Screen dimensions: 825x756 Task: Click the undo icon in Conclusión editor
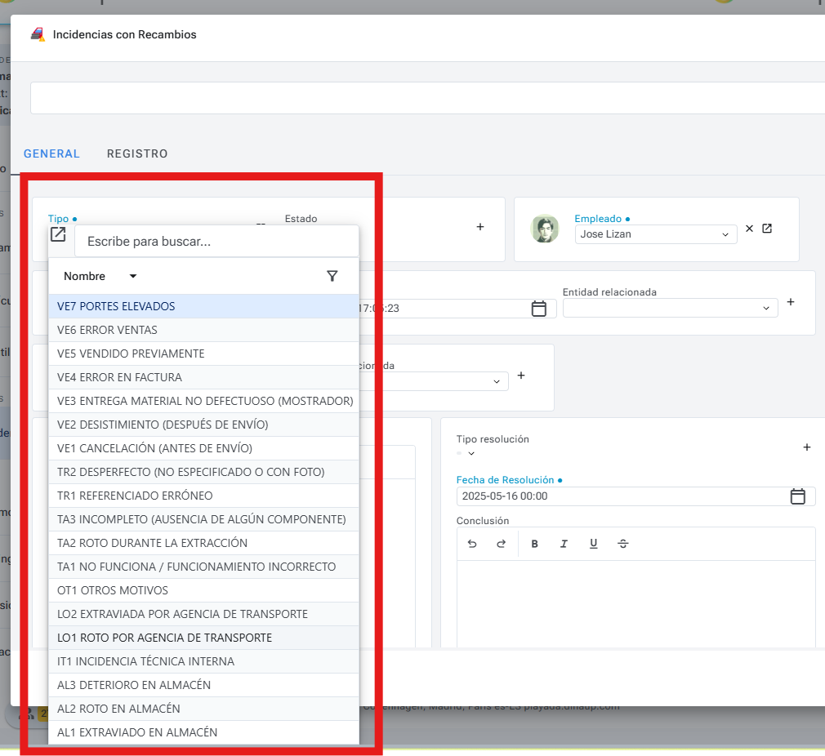472,544
